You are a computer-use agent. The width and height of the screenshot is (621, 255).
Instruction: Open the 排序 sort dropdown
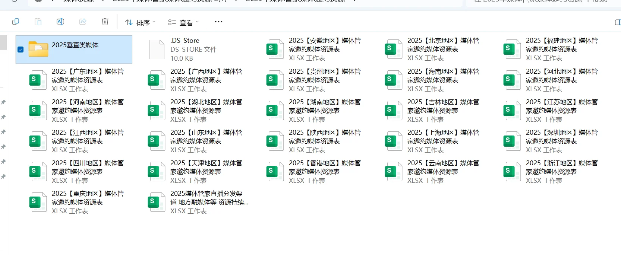tap(140, 23)
